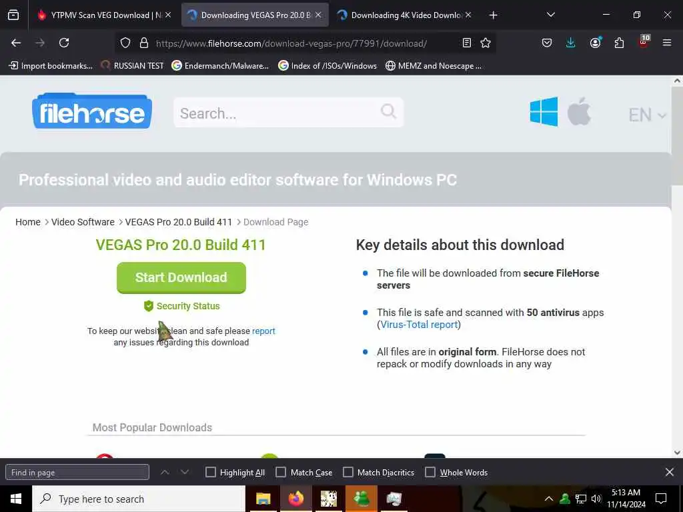Viewport: 683px width, 512px height.
Task: Open RUSSIAN TEST bookmark
Action: click(x=133, y=66)
